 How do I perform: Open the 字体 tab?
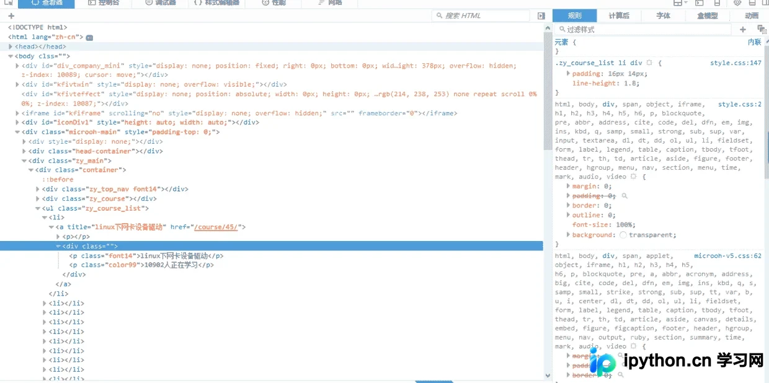(x=664, y=15)
